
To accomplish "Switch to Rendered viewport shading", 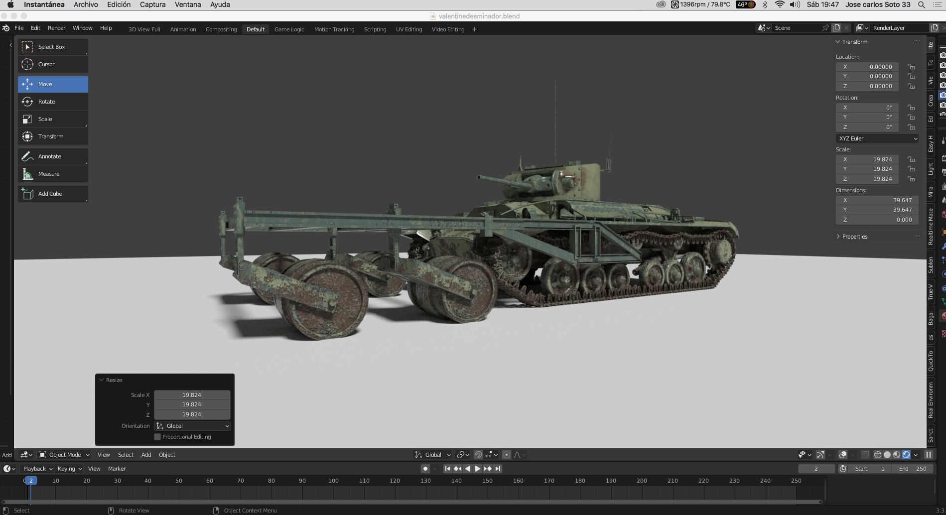I will 906,455.
